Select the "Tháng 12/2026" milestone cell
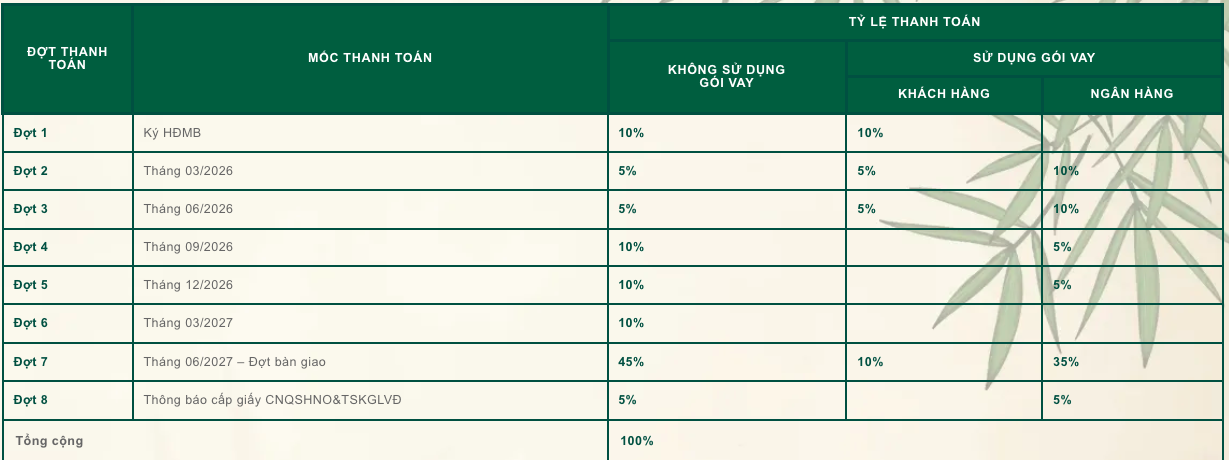Screen dimensions: 1229x460 (x=188, y=285)
